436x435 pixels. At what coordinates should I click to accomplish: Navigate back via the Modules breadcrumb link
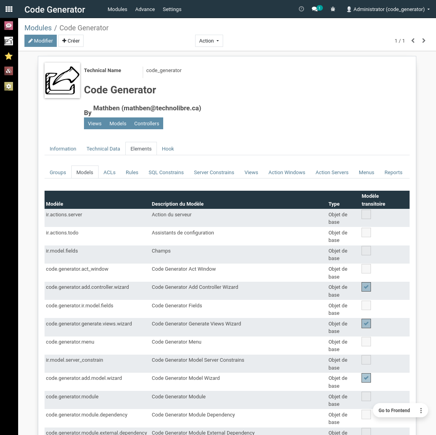[x=38, y=28]
